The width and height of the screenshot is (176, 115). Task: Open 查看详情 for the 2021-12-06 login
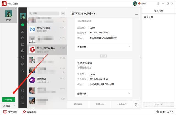(103, 94)
